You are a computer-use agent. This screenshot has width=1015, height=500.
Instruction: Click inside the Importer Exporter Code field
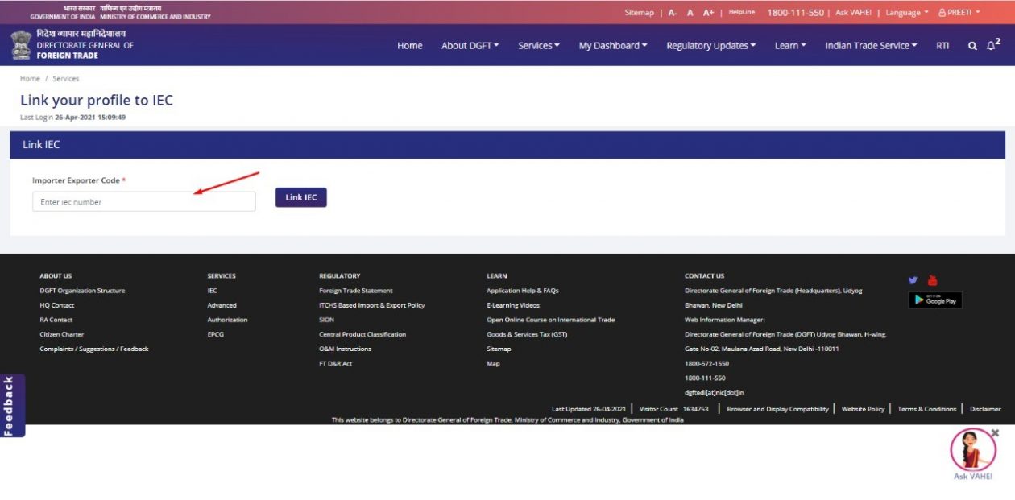coord(143,201)
